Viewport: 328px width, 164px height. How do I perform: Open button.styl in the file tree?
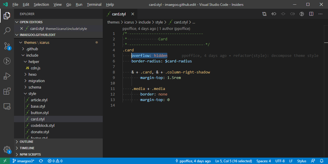[x=58, y=113]
